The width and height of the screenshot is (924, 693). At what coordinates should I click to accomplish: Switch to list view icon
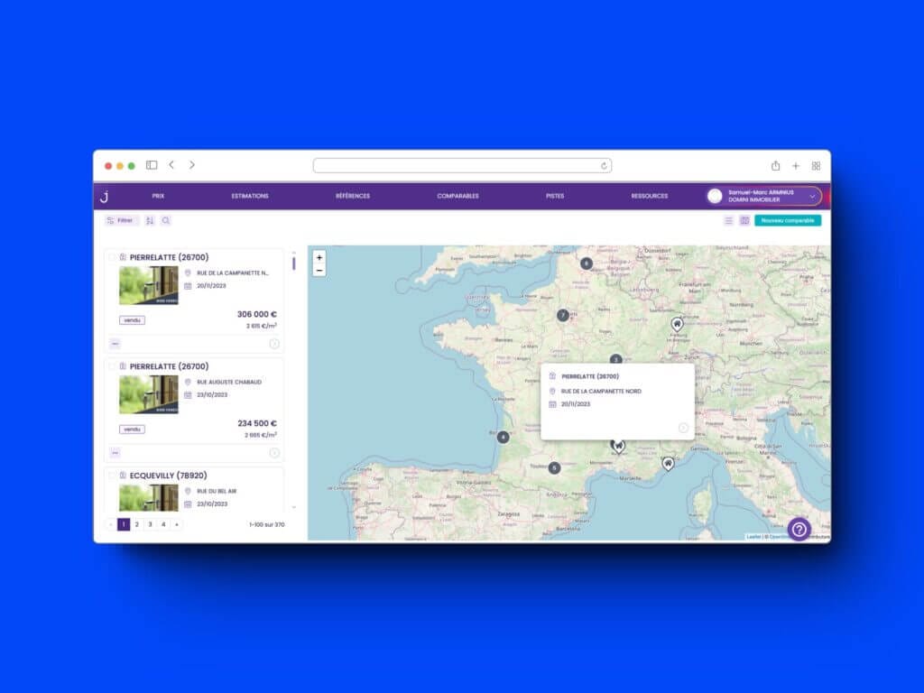728,220
